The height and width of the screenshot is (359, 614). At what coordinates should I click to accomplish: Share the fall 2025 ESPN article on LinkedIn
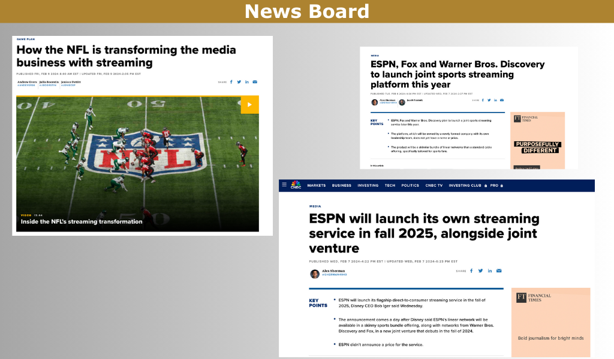(x=489, y=270)
